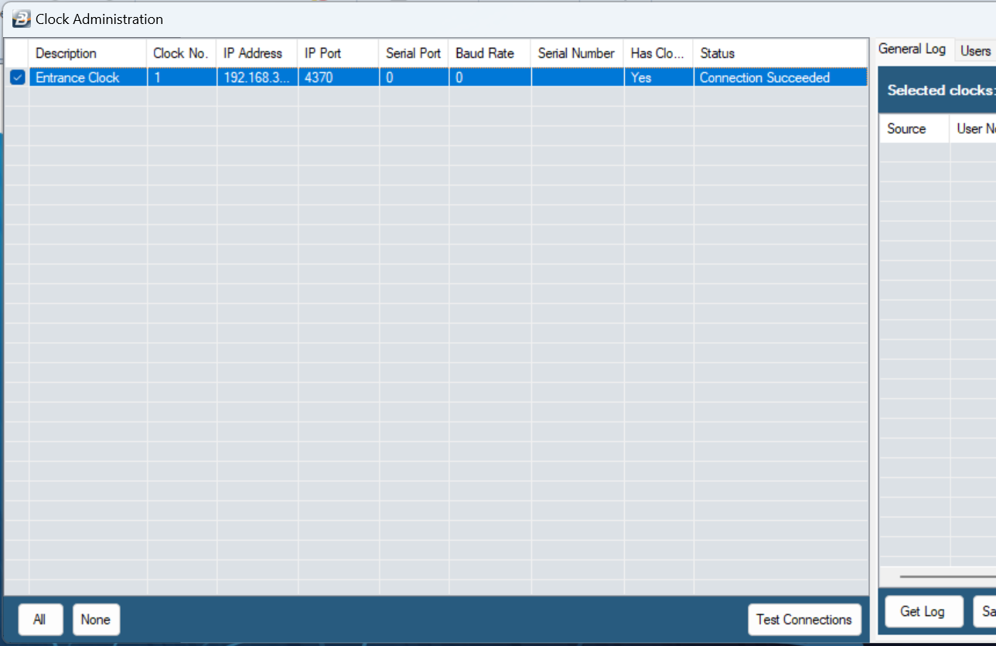Image resolution: width=996 pixels, height=646 pixels.
Task: Click the None button
Action: [x=96, y=620]
